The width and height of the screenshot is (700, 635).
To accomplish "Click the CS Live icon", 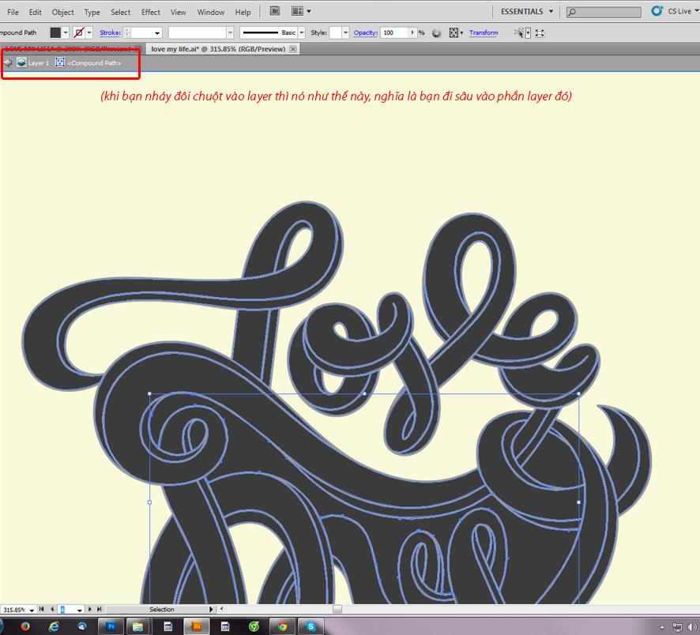I will click(657, 11).
